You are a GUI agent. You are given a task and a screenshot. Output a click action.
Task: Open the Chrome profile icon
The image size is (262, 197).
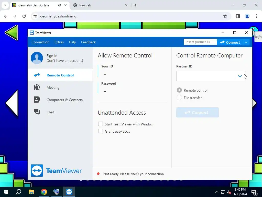[x=247, y=16]
